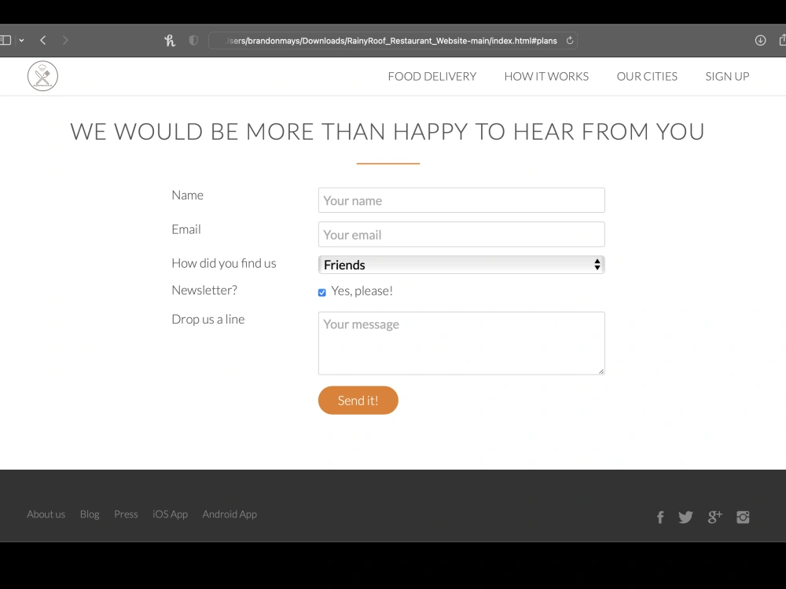Click the restaurant logo in the header
This screenshot has height=589, width=786.
42,76
